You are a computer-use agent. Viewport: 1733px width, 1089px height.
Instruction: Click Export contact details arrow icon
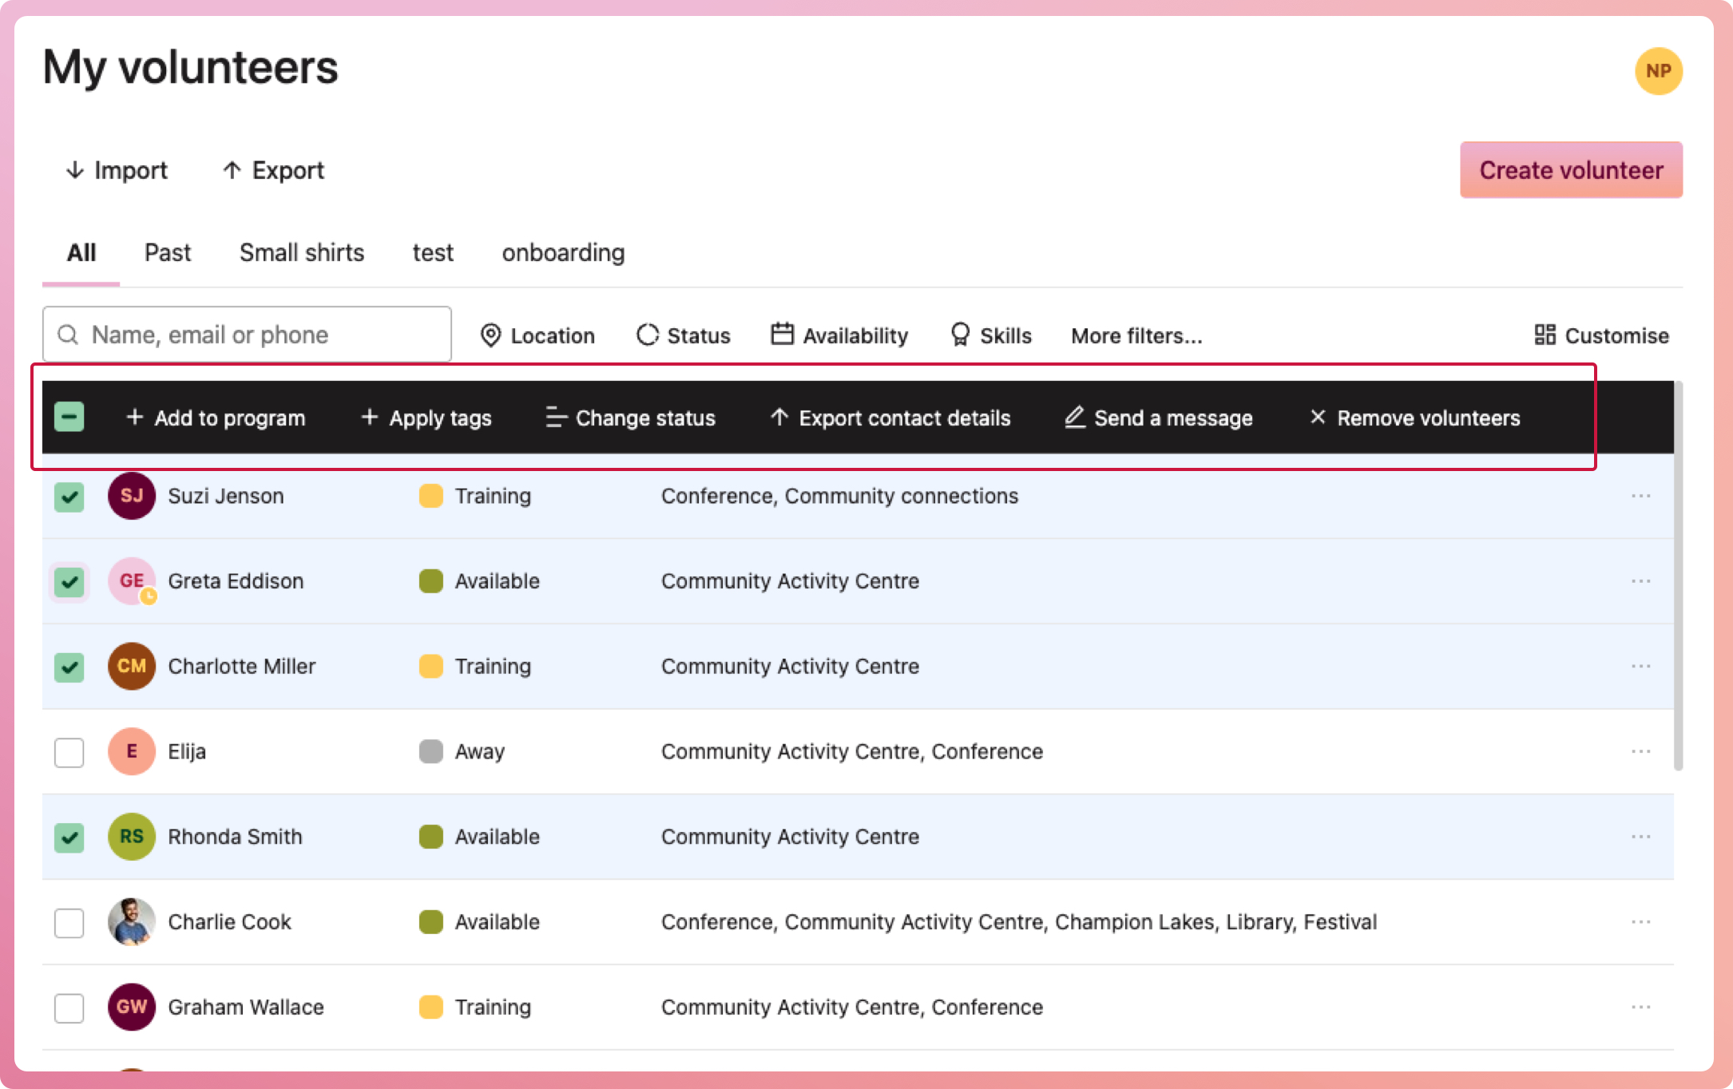[x=779, y=417]
